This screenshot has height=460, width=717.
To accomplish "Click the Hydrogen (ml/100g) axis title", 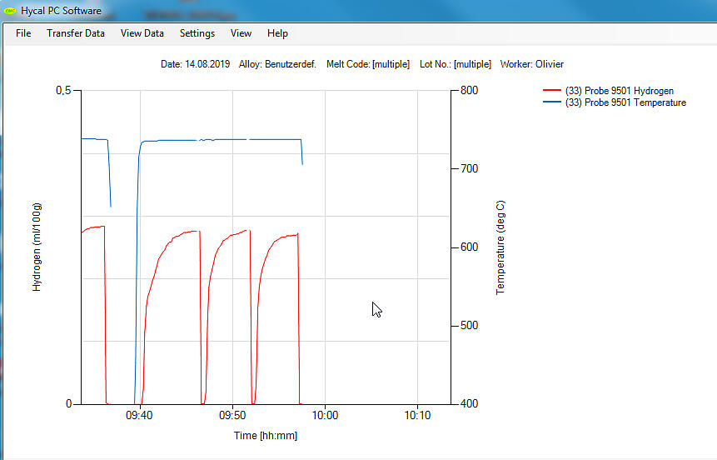I will tap(37, 247).
